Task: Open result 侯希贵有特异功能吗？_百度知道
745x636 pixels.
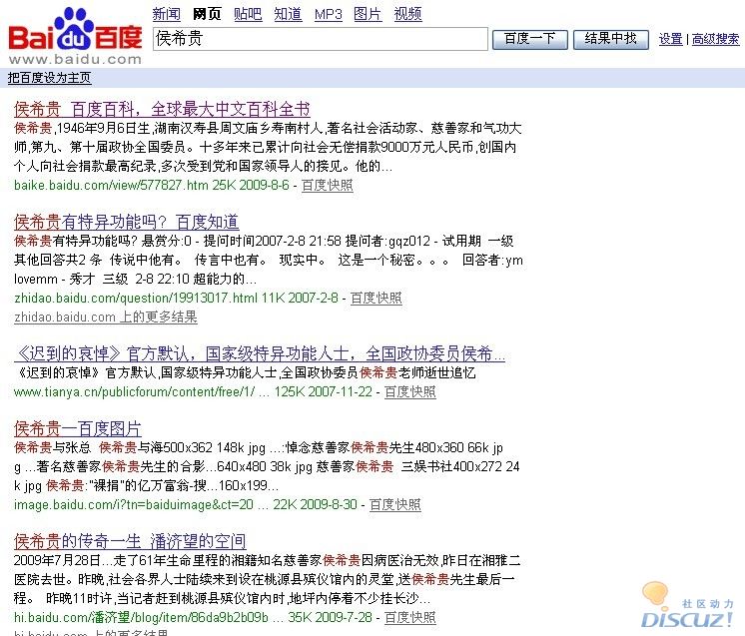Action: pos(127,222)
